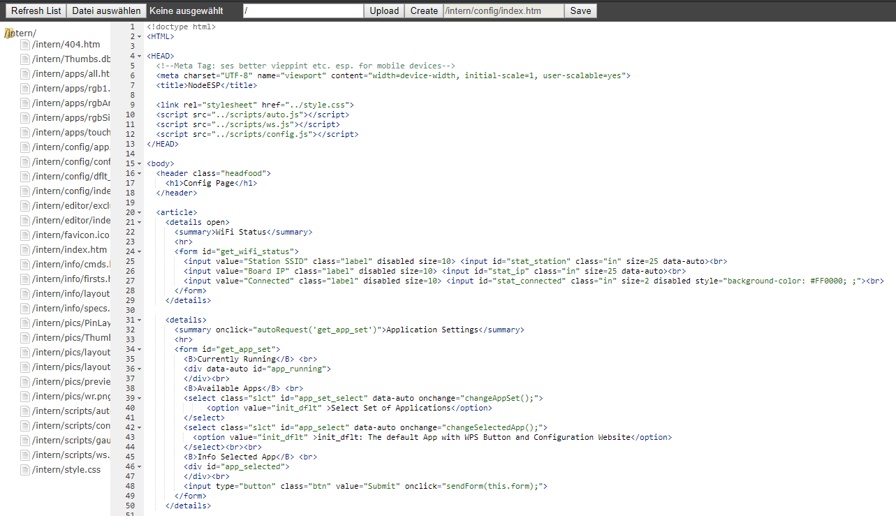The width and height of the screenshot is (896, 516).
Task: Select /intern/config/conf in the file list
Action: 71,162
